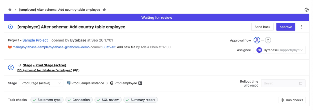The image size is (313, 110).
Task: Open help via question mark icon
Action: (x=307, y=10)
